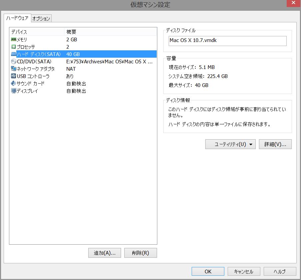
Task: Select the ネットワーク アダプタ row label
Action: click(x=36, y=69)
